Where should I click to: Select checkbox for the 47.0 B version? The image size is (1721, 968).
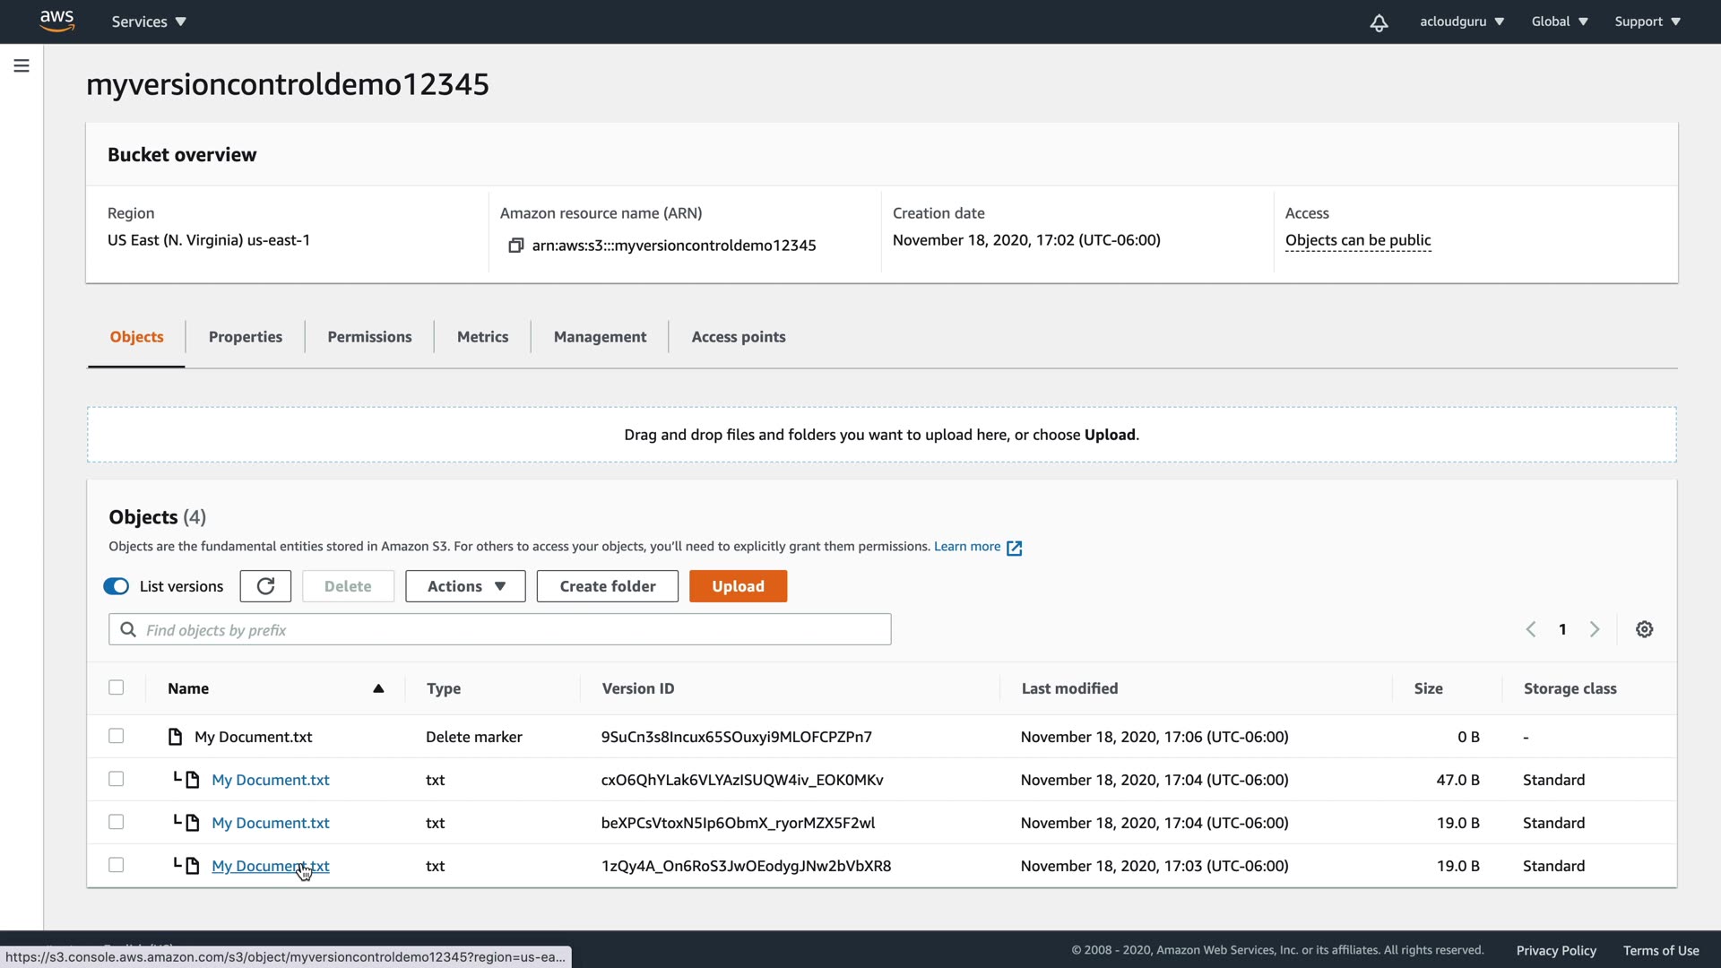[x=117, y=779]
